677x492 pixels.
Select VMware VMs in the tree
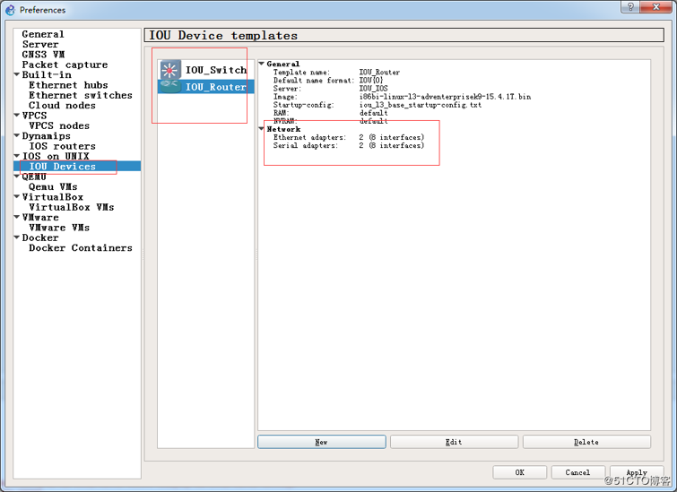pos(59,227)
